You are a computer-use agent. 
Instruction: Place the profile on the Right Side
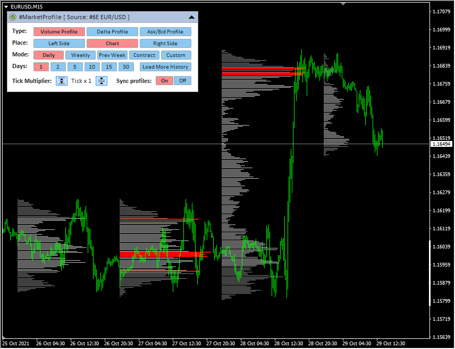point(165,44)
